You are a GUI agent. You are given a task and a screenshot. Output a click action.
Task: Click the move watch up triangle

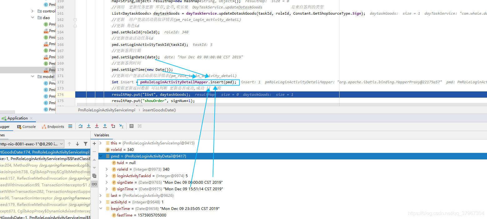[94, 160]
